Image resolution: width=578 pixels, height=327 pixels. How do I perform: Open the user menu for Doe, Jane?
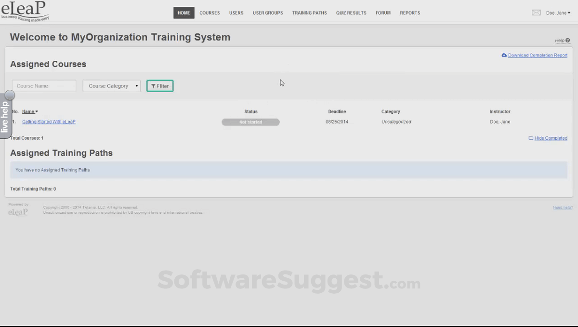[x=557, y=13]
